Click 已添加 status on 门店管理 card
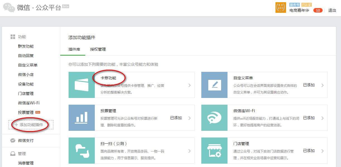341x167 pixels. click(x=309, y=151)
